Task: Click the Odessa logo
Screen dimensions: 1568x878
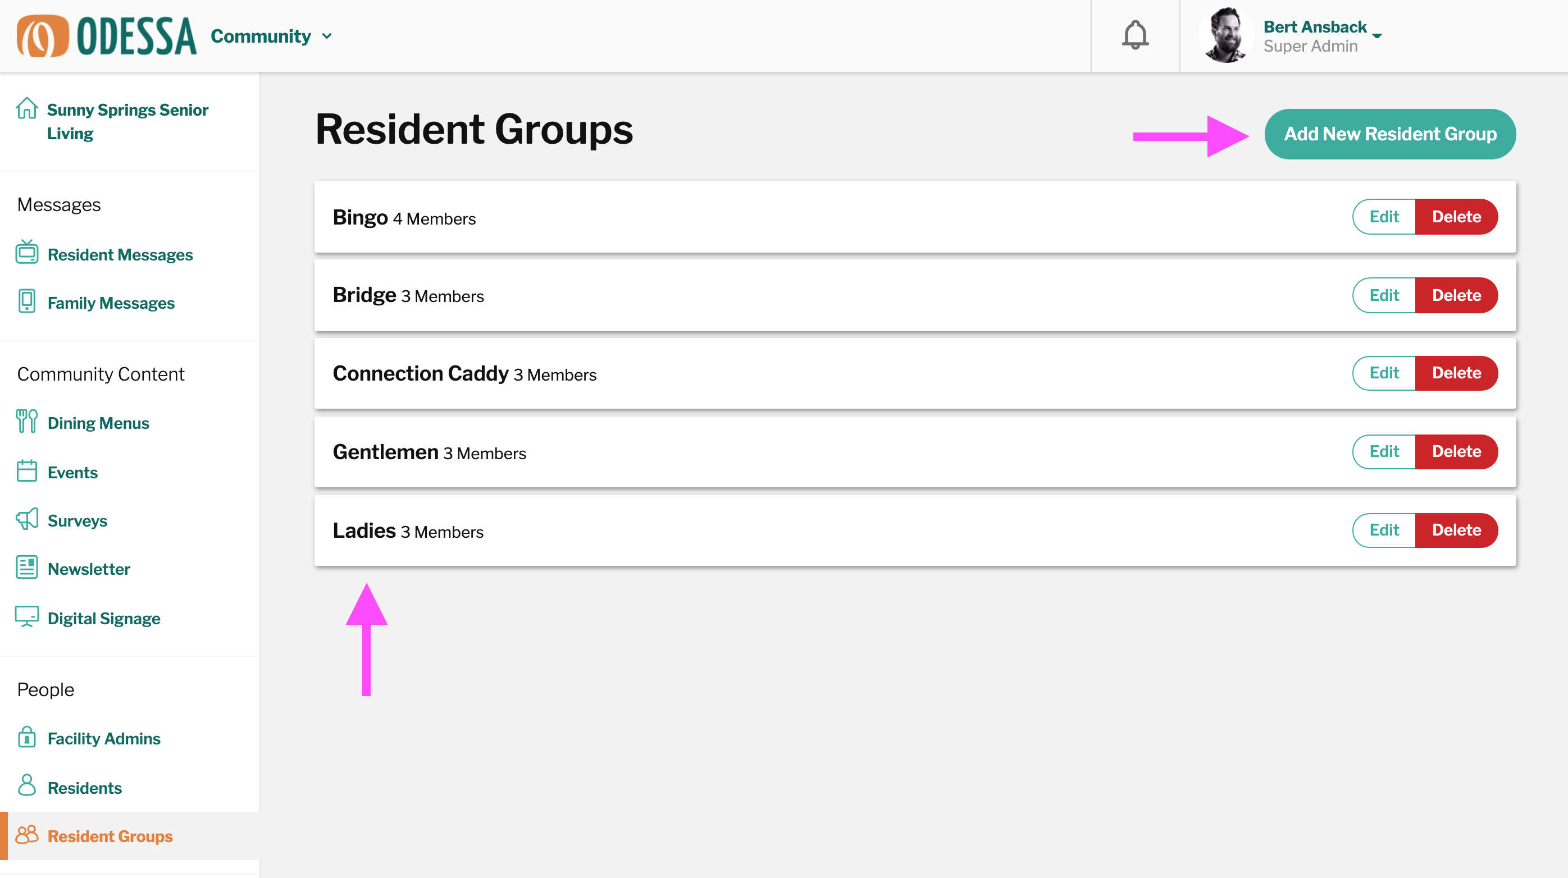Action: (x=107, y=36)
